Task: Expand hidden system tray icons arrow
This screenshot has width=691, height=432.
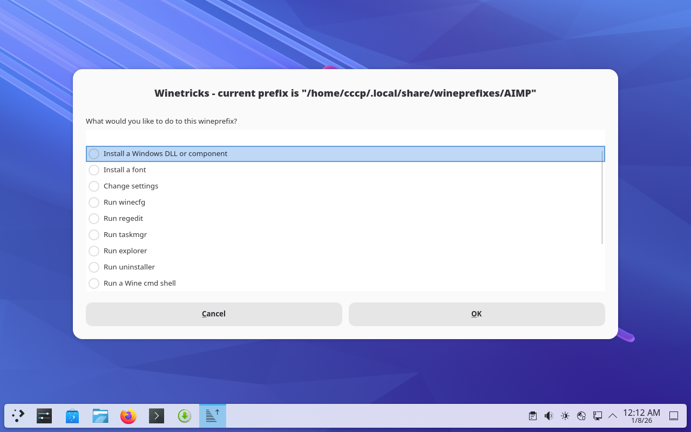Action: point(613,416)
